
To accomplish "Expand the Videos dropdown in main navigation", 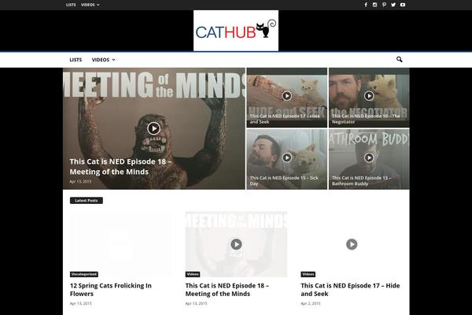I will point(103,60).
